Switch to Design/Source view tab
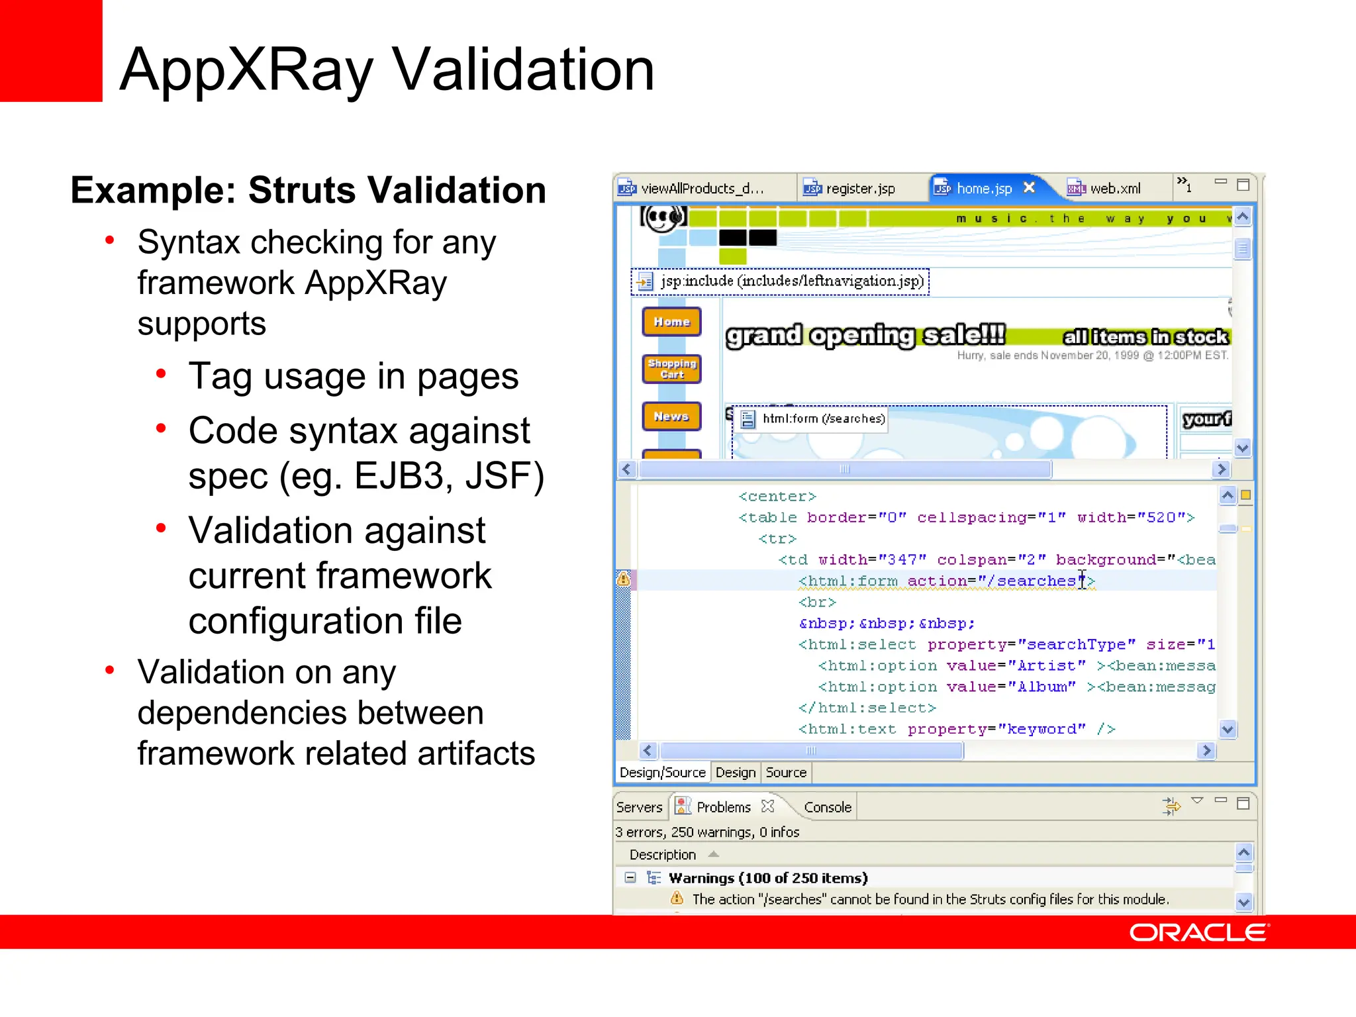1356x1017 pixels. point(662,773)
